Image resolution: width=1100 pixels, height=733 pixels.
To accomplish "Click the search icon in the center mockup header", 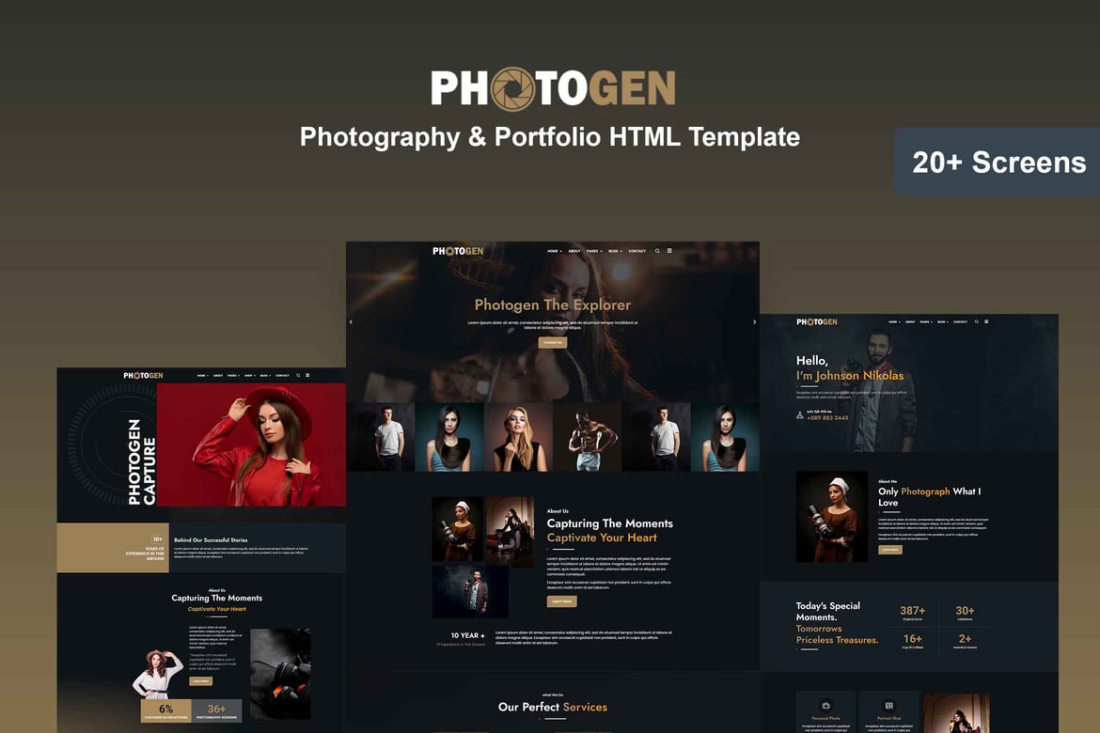I will (x=657, y=250).
